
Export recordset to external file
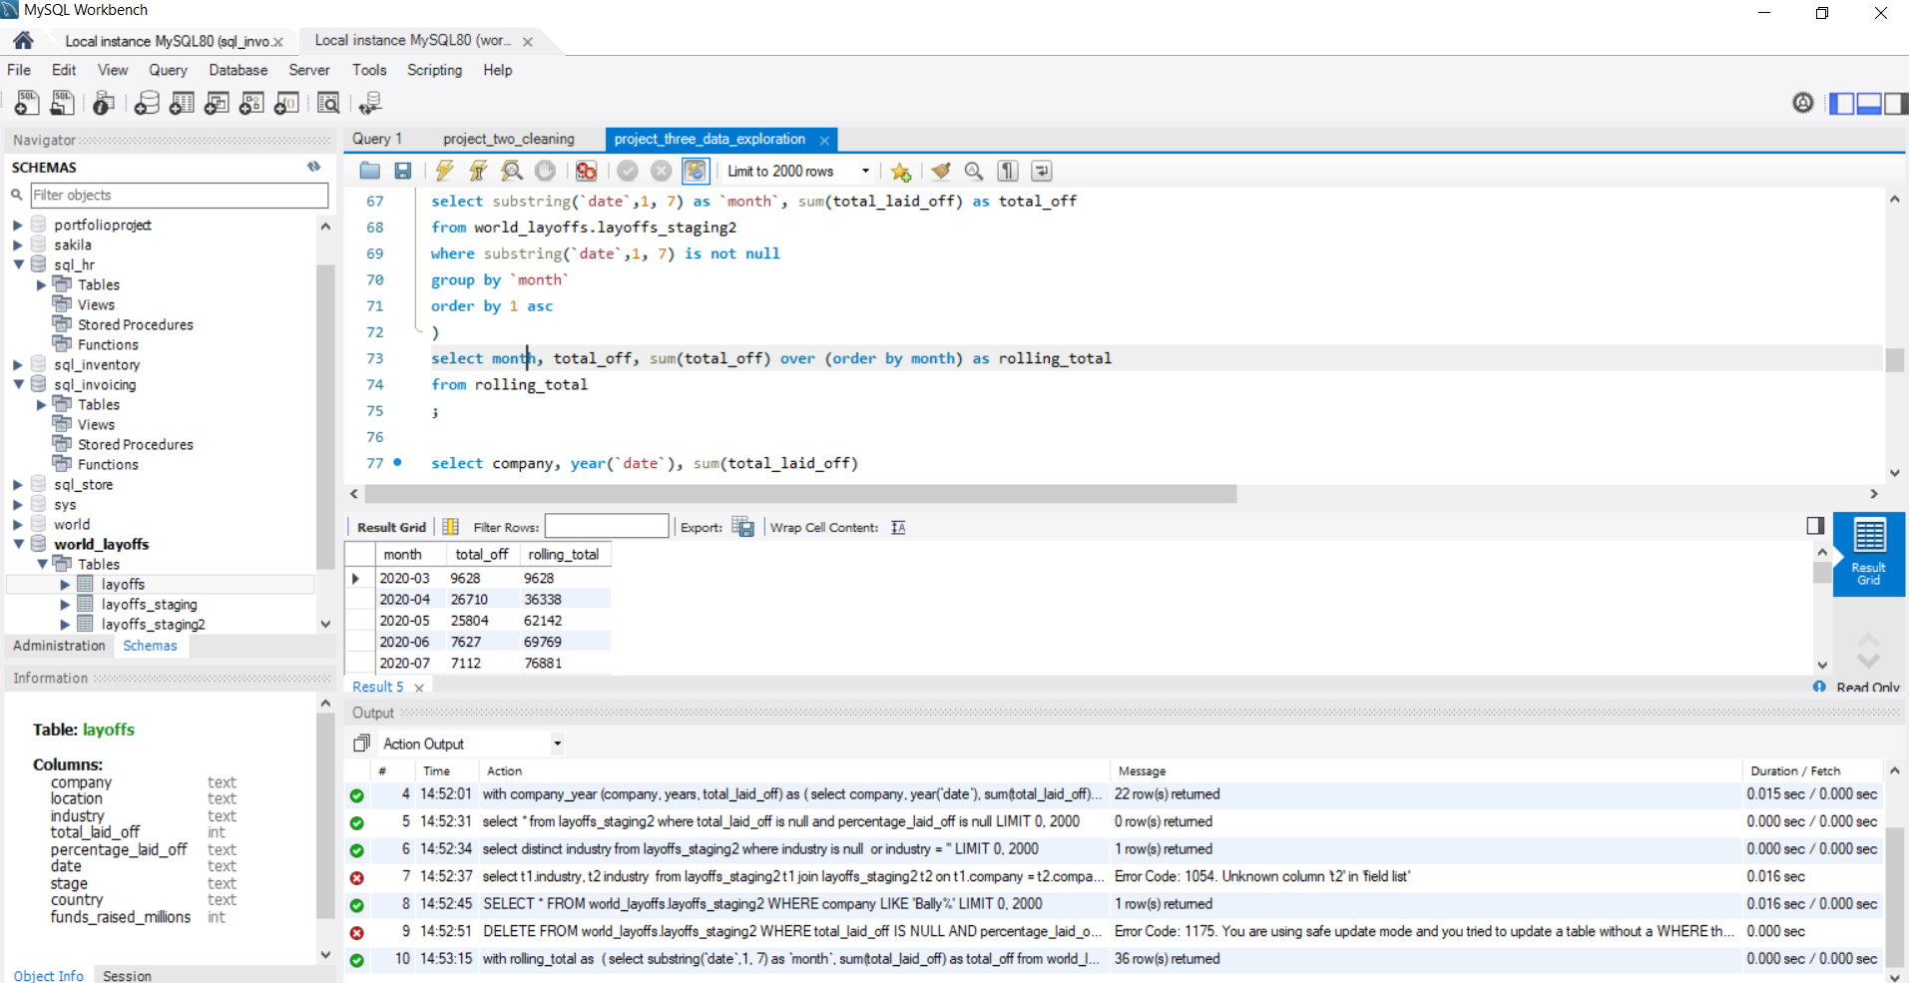coord(743,527)
